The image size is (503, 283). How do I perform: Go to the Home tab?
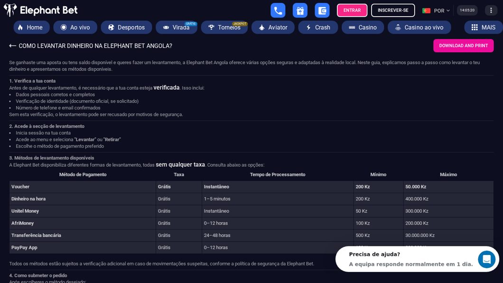click(x=31, y=27)
